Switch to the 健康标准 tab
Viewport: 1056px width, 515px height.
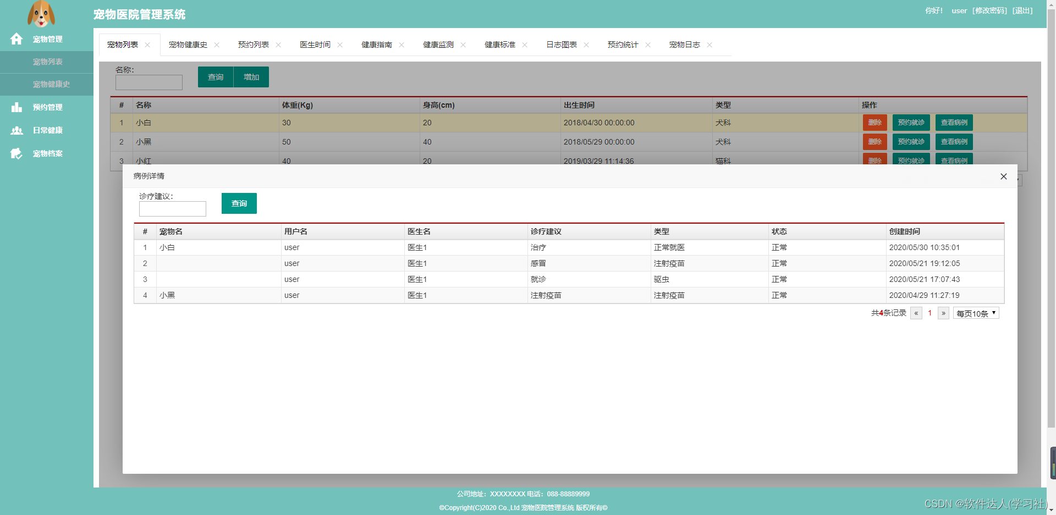coord(500,45)
